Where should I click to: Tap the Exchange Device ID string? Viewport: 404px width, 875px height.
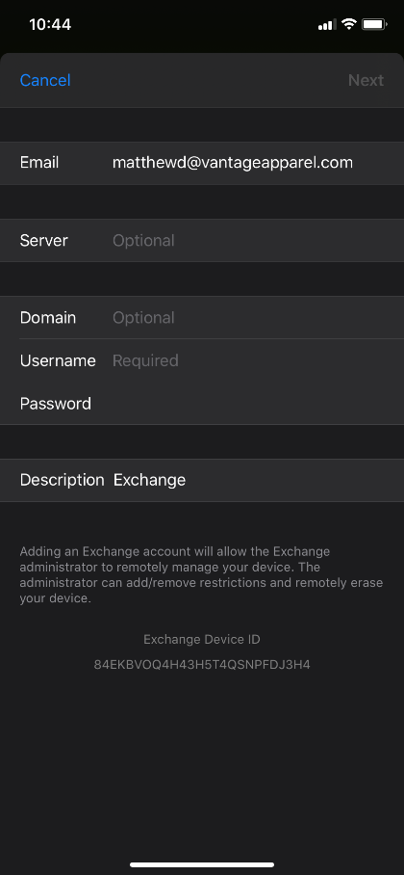coord(202,665)
